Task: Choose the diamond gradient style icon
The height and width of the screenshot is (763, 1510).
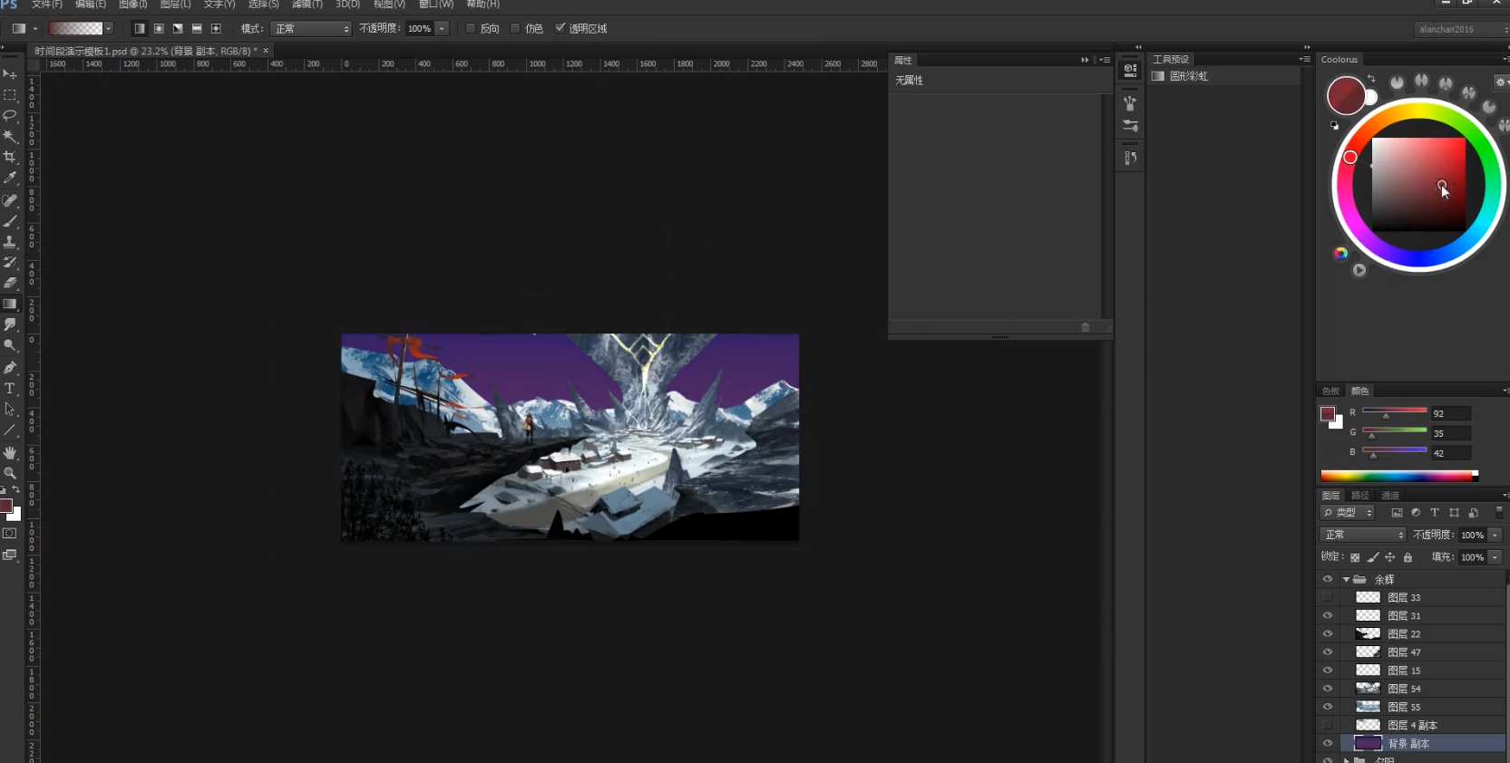Action: tap(216, 29)
